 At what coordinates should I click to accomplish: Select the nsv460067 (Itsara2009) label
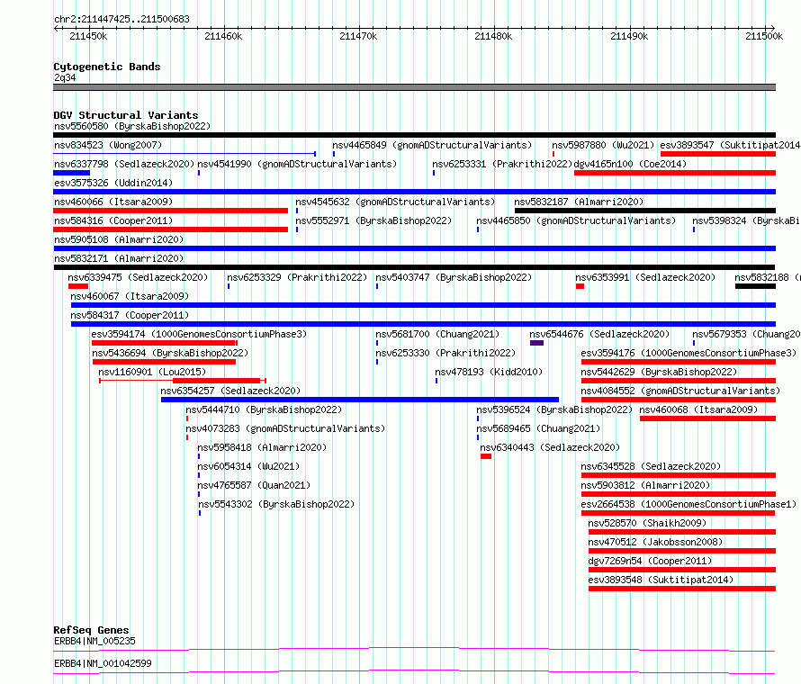click(130, 296)
